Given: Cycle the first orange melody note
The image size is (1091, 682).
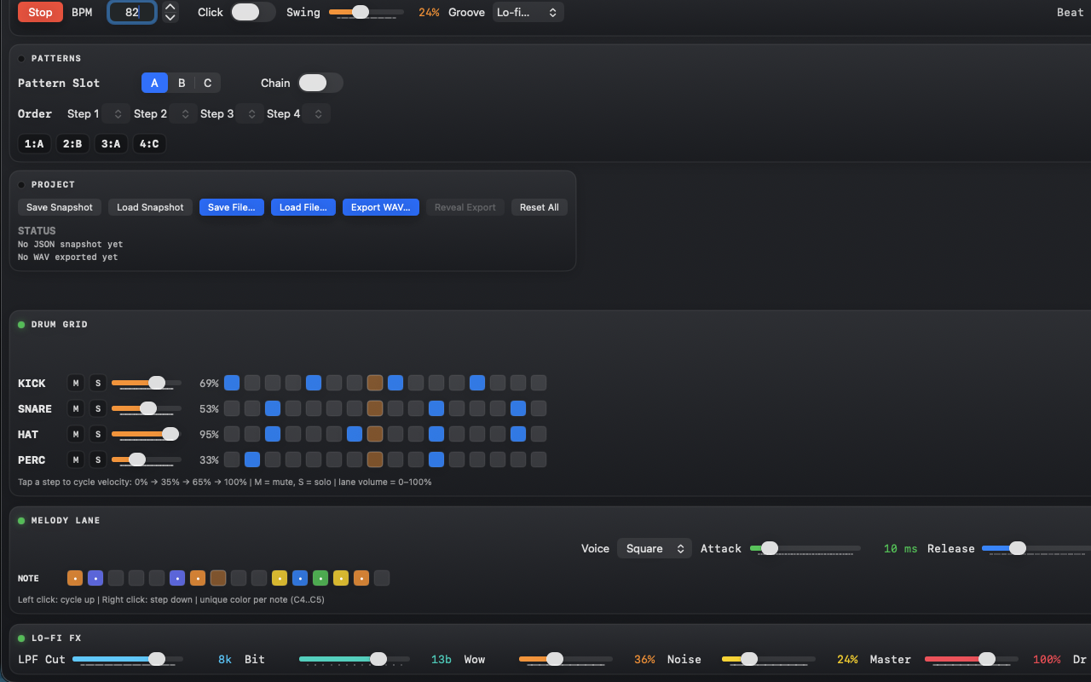Looking at the screenshot, I should pyautogui.click(x=75, y=578).
